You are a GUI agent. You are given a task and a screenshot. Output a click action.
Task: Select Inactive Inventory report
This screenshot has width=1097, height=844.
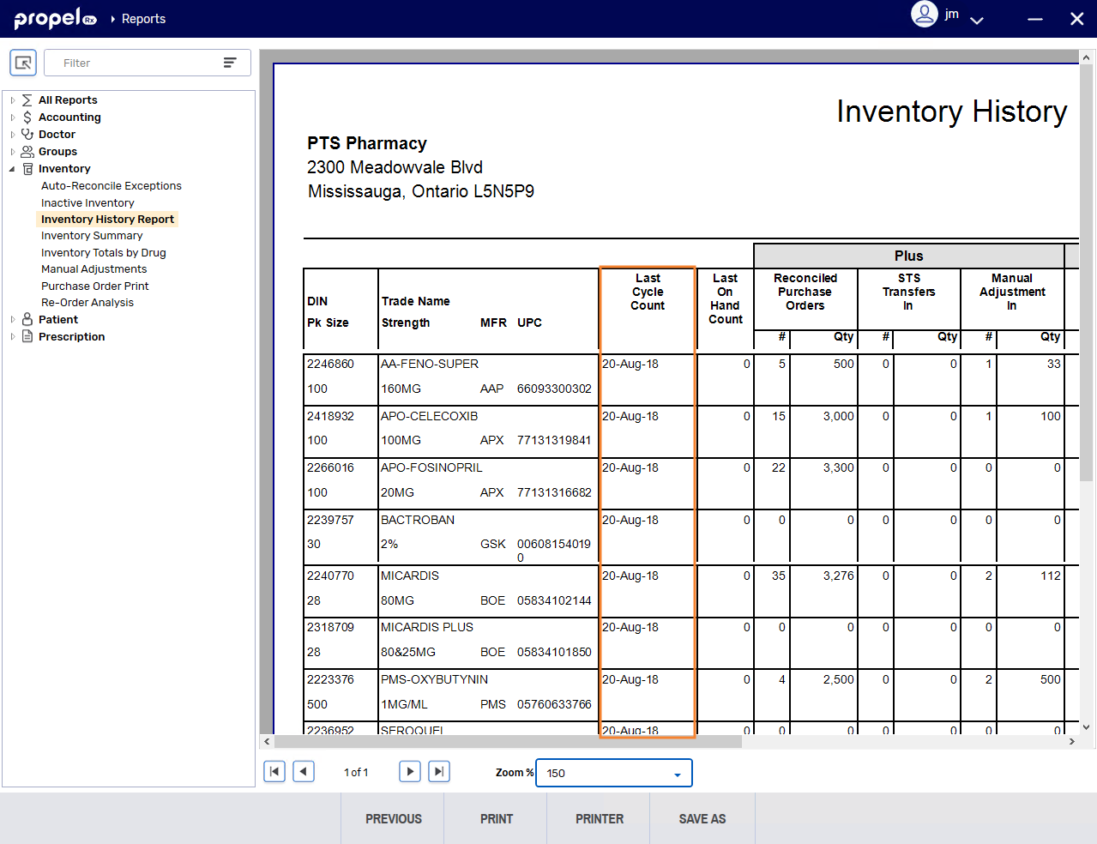pyautogui.click(x=87, y=203)
